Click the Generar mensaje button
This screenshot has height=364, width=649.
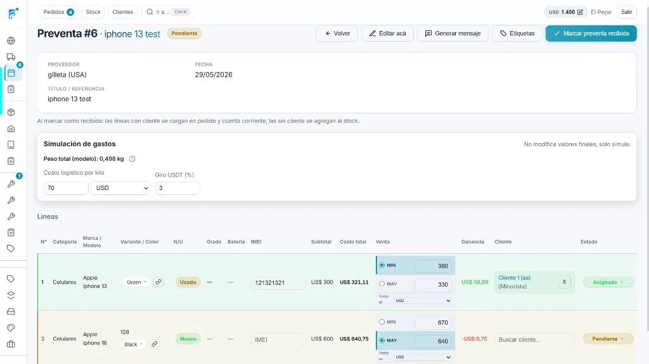point(453,34)
